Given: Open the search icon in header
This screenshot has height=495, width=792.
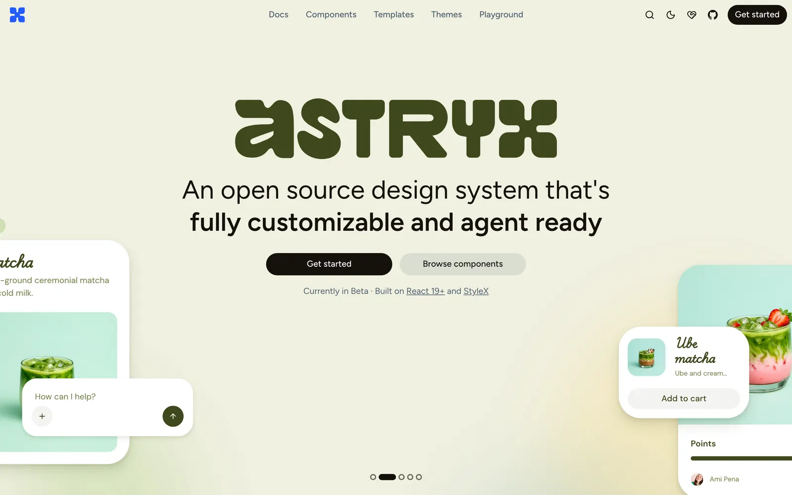Looking at the screenshot, I should click(649, 15).
